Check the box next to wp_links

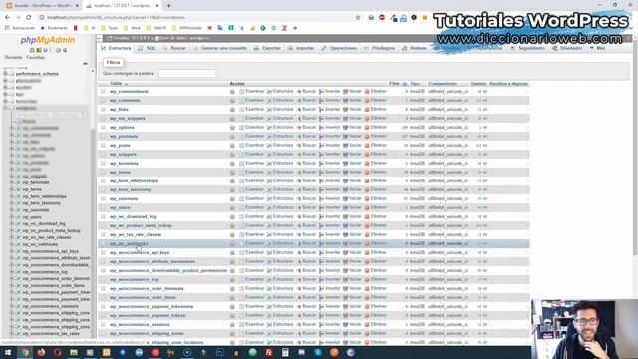(103, 110)
